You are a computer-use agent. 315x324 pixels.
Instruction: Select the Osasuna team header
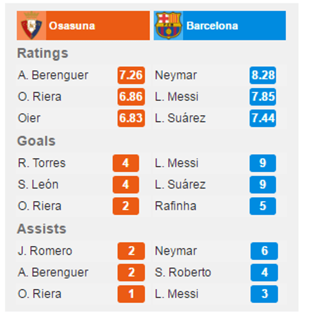83,25
